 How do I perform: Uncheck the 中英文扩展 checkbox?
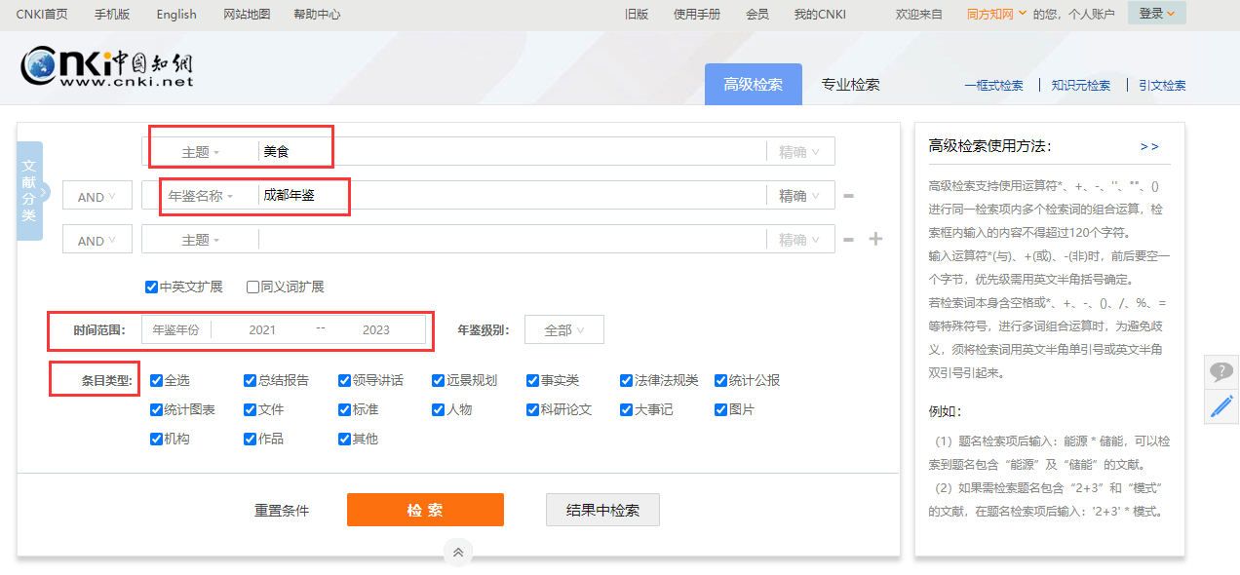point(152,287)
